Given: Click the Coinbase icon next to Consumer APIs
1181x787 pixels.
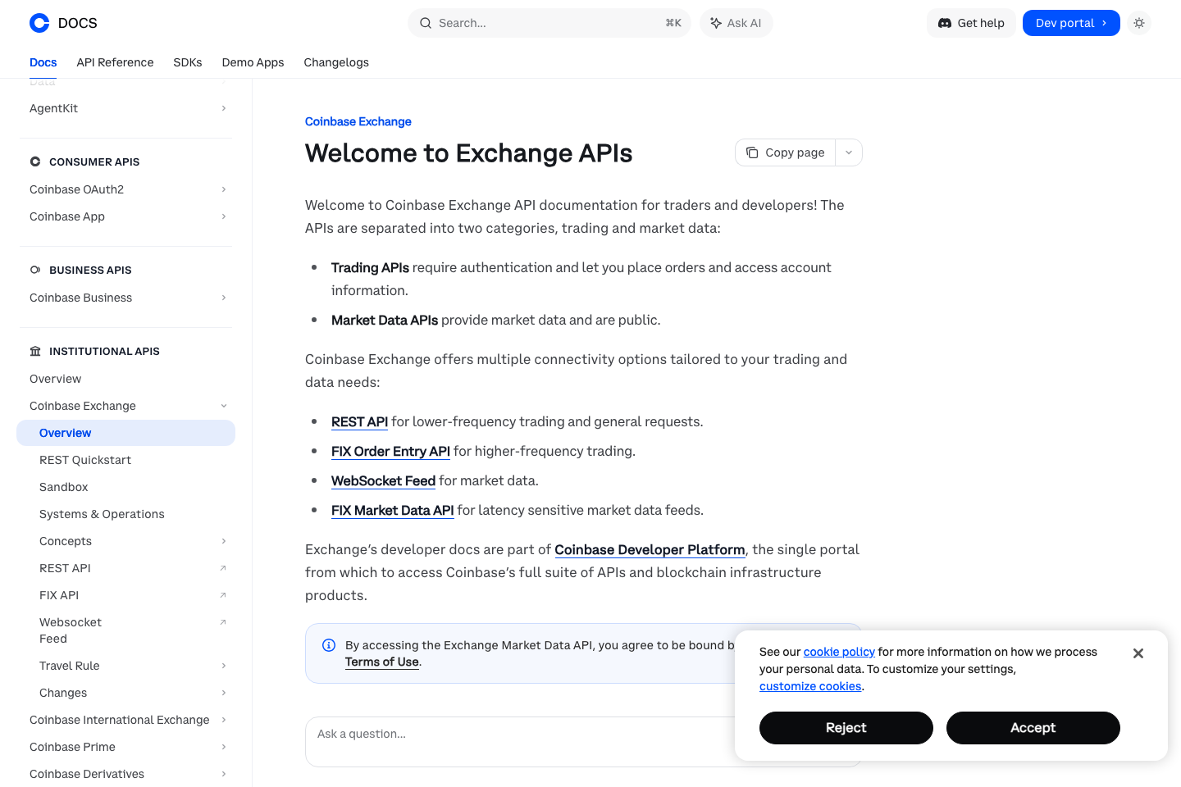Looking at the screenshot, I should pyautogui.click(x=35, y=161).
